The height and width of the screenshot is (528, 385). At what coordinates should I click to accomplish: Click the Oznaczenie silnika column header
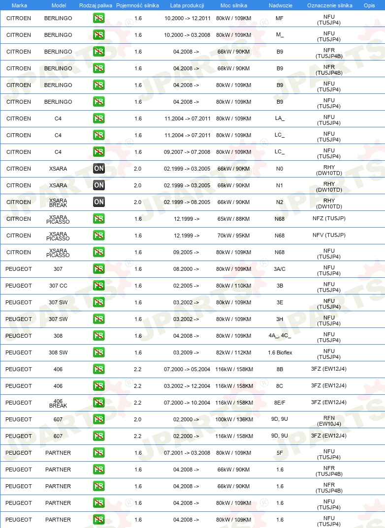(330, 5)
